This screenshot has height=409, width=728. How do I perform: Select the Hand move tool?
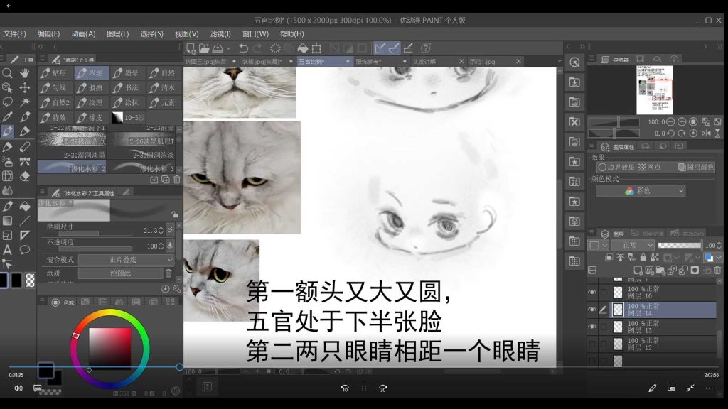tap(25, 73)
